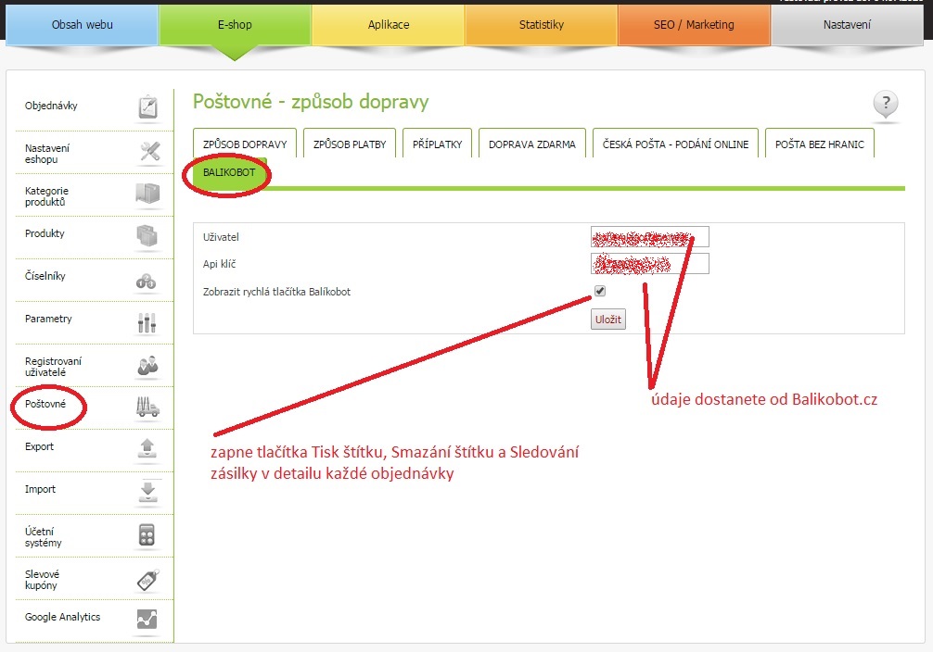Click the Kategorie produktů boxes icon
Image resolution: width=933 pixels, height=652 pixels.
[x=147, y=194]
